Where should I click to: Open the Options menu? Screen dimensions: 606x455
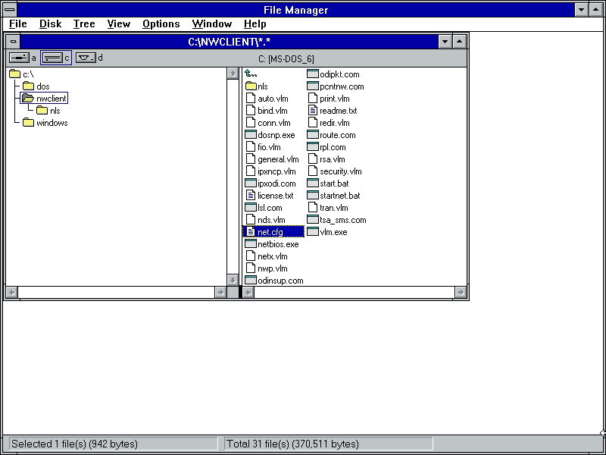161,24
